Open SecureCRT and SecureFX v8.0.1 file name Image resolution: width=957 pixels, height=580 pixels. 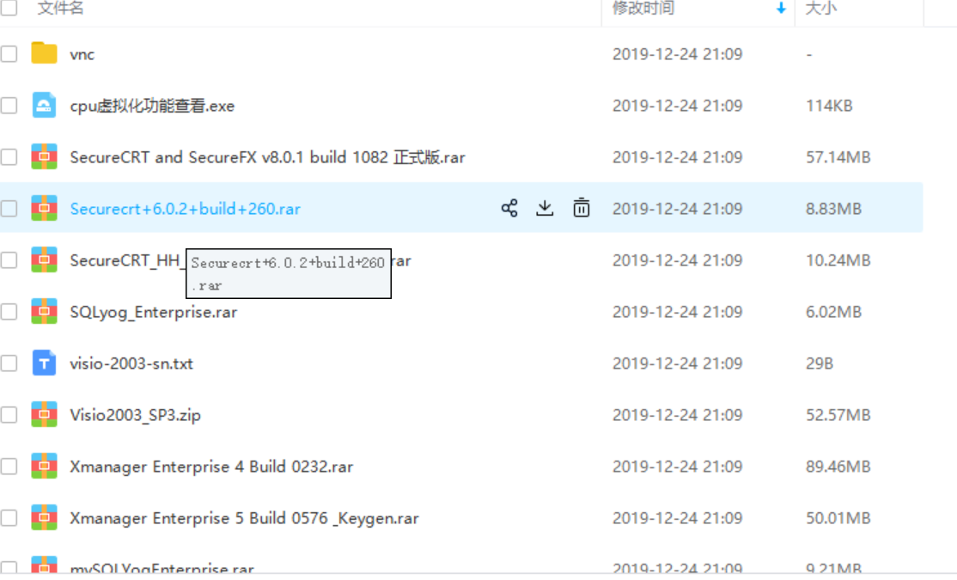coord(267,157)
